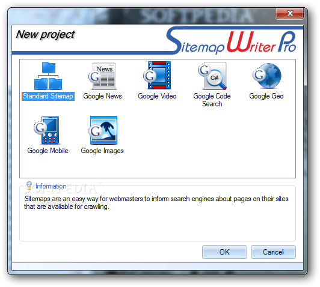Click the 'Google Images' label

click(x=102, y=151)
